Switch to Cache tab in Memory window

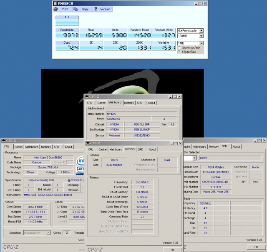(x=103, y=150)
